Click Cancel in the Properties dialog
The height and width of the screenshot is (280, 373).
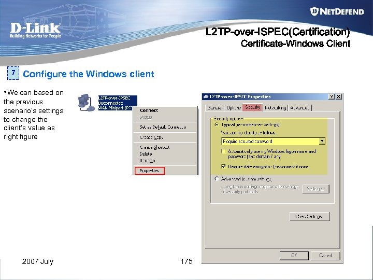pyautogui.click(x=325, y=256)
